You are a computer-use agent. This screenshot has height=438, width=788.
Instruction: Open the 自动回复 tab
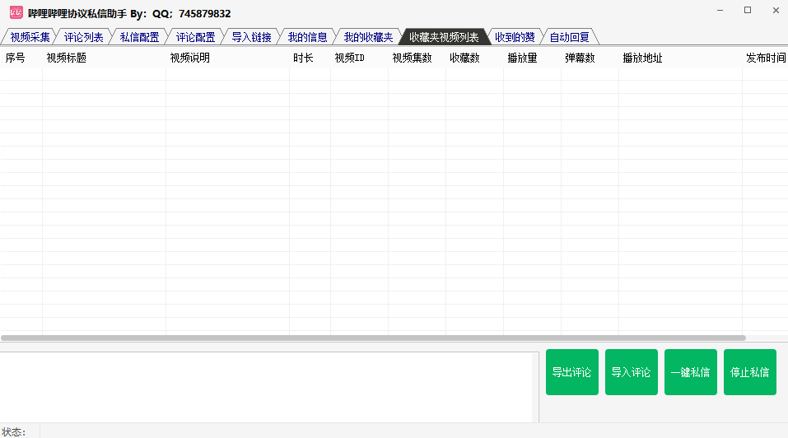(569, 37)
